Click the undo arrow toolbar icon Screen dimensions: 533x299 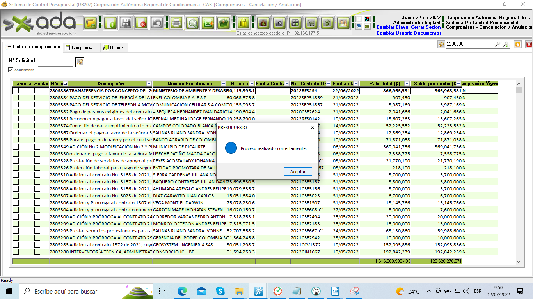coord(157,23)
